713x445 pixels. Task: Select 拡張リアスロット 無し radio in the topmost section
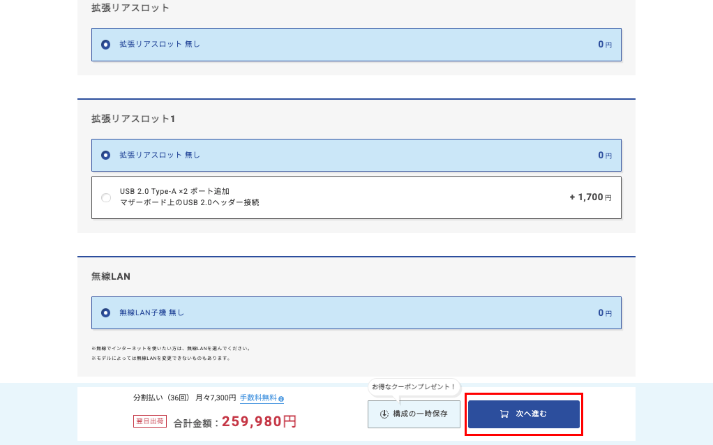pos(106,45)
